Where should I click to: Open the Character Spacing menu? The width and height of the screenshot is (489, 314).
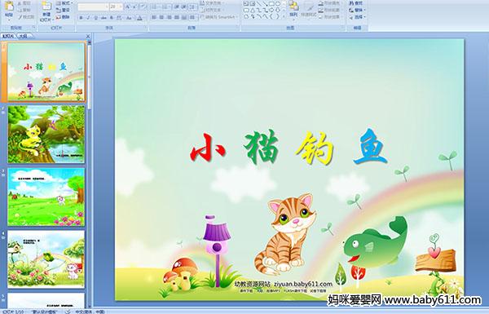click(120, 18)
